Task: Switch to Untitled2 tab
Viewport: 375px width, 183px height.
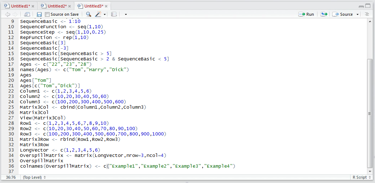Action: (55, 6)
